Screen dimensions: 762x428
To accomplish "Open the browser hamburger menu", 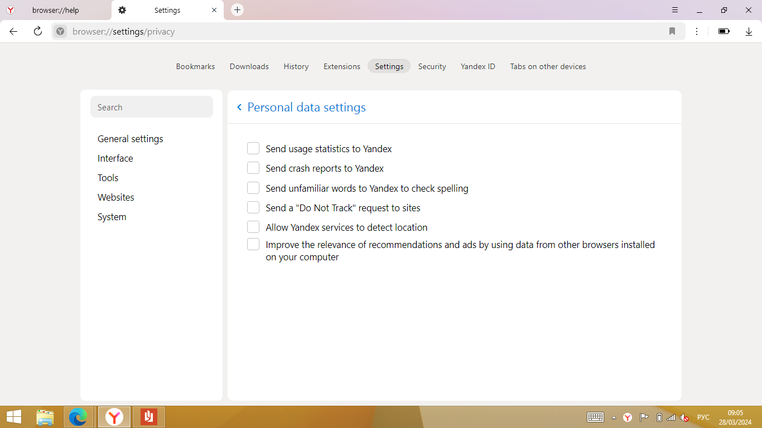I will (675, 10).
